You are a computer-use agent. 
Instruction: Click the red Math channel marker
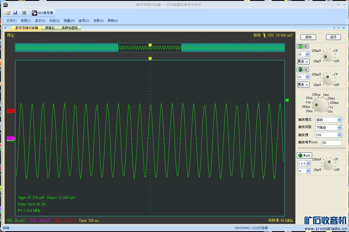click(11, 111)
